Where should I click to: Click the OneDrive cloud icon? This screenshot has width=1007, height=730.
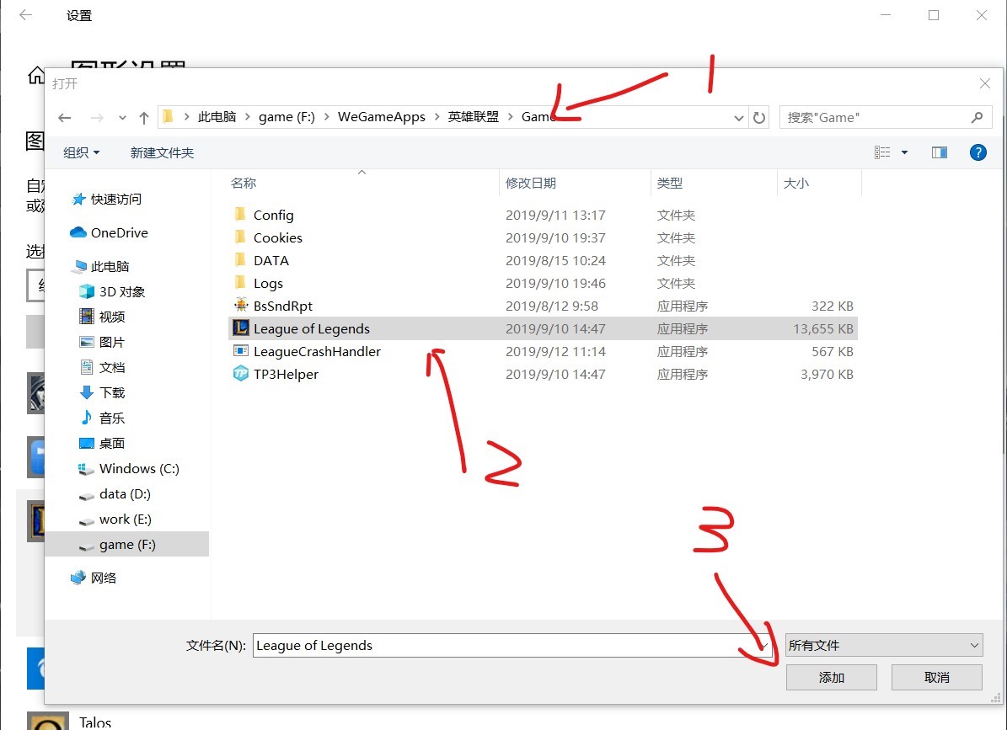click(78, 232)
